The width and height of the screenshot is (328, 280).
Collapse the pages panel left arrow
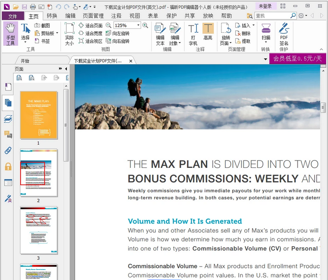coord(66,69)
